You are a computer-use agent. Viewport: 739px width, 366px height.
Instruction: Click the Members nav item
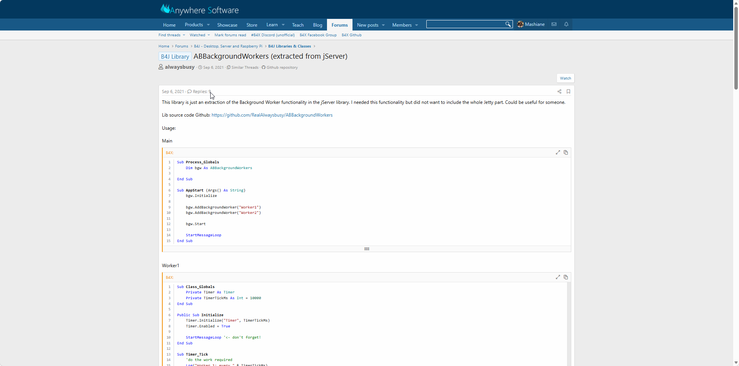click(402, 25)
